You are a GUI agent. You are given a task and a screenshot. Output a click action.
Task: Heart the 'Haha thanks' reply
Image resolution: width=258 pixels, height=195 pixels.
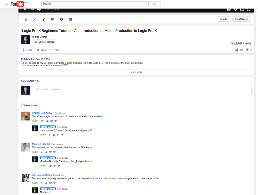[x=62, y=135]
